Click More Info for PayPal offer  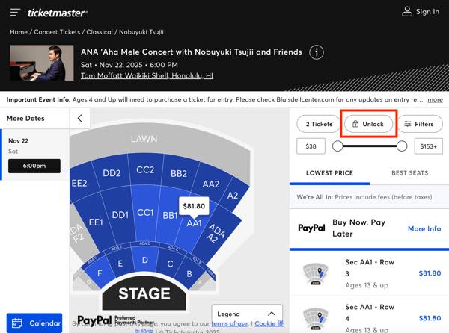(x=424, y=228)
